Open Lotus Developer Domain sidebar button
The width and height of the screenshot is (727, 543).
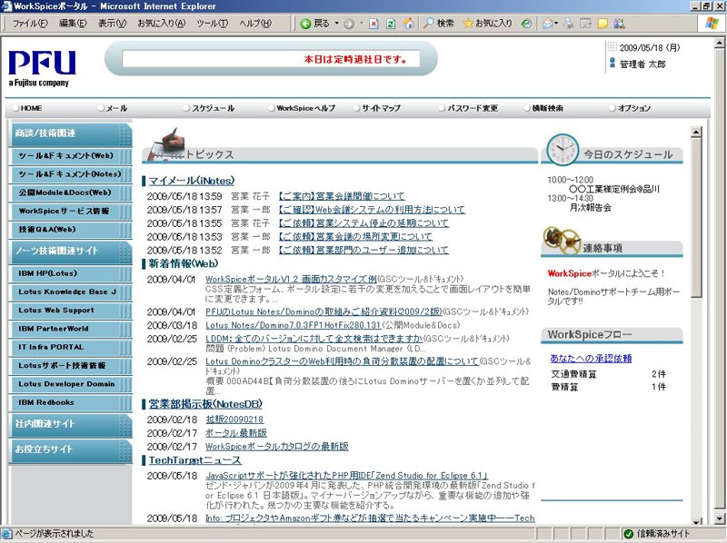point(71,384)
